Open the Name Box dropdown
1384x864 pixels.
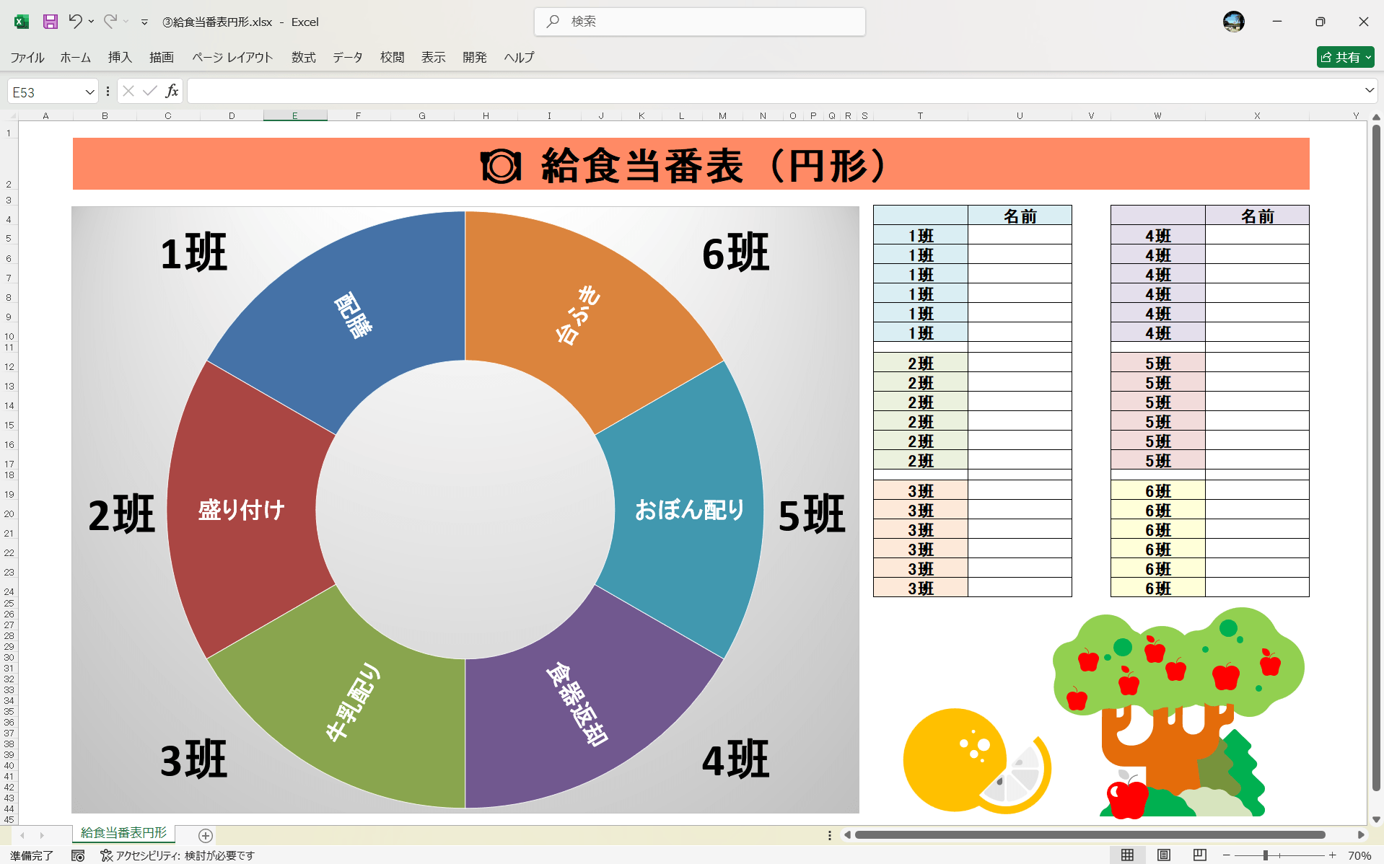[x=89, y=91]
